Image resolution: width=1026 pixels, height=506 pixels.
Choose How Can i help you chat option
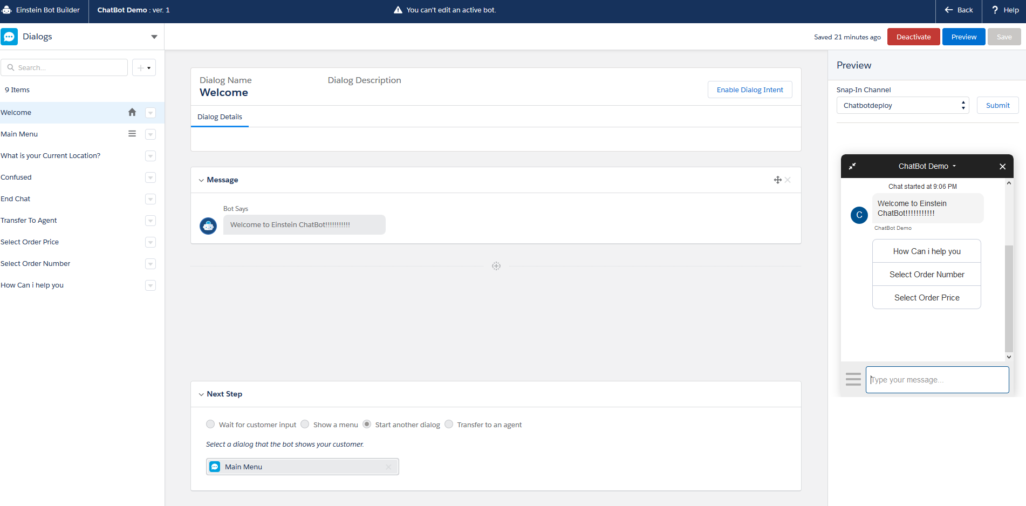point(927,251)
